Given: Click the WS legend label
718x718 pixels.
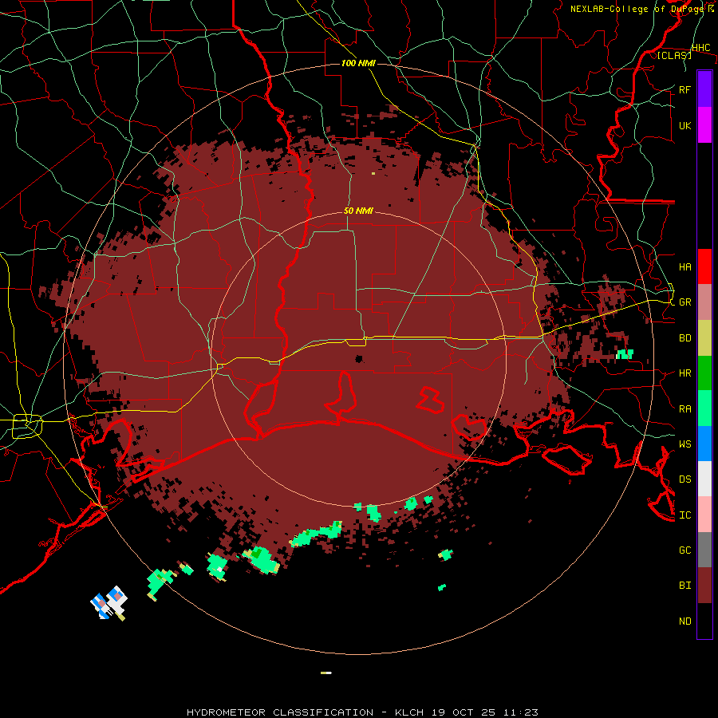Looking at the screenshot, I should coord(684,444).
